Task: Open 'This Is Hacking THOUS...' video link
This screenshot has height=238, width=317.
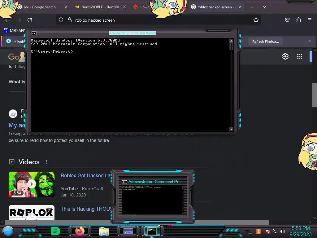Action: [x=86, y=209]
